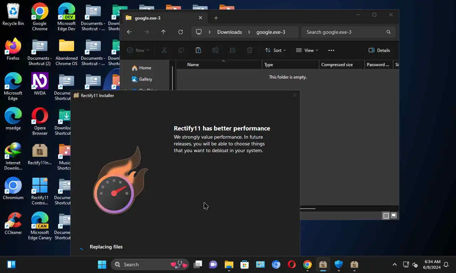Open the View dropdown

(307, 50)
